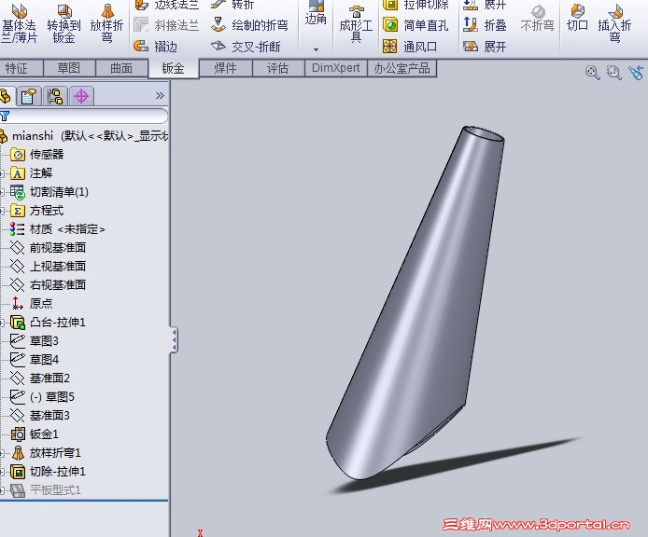Expand the Corners (边角) dropdown arrow

[317, 49]
